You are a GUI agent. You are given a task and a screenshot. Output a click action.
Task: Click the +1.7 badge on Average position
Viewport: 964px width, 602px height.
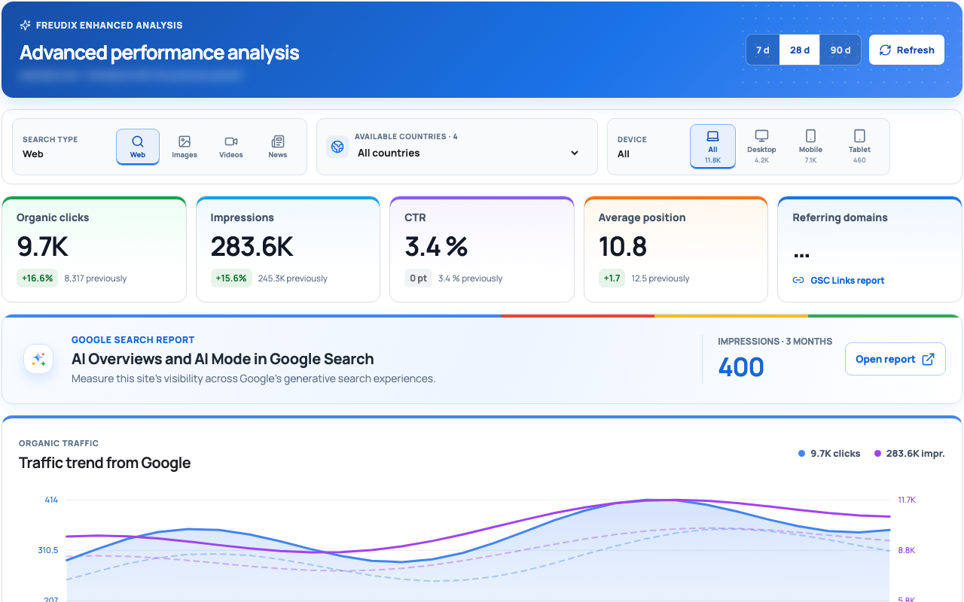click(x=612, y=278)
